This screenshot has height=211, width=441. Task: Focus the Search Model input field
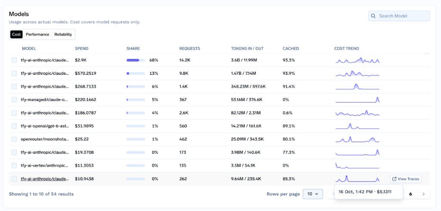click(x=399, y=16)
